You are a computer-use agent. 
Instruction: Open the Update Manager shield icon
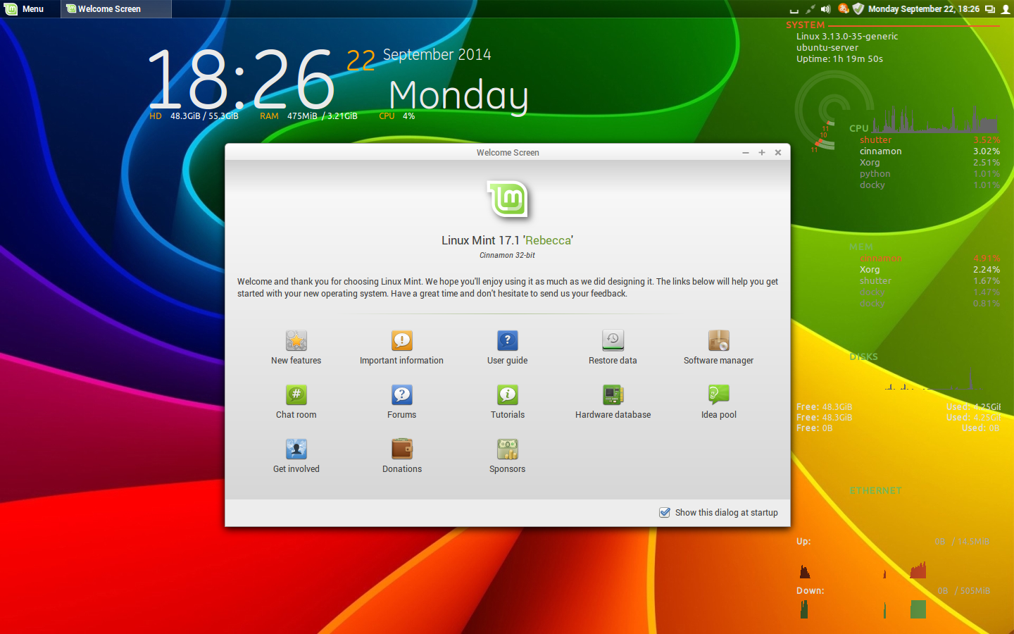pos(858,9)
